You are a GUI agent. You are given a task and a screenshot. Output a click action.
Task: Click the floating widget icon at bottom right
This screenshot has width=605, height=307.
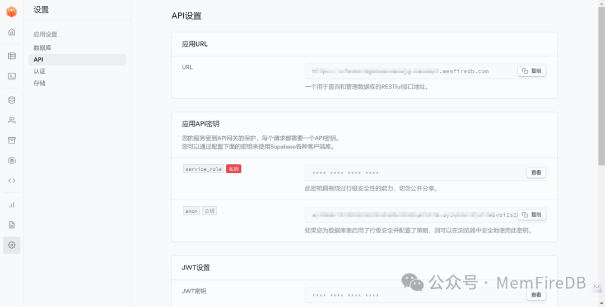(597, 287)
